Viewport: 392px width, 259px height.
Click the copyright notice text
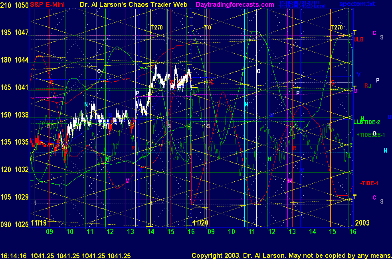(x=291, y=255)
